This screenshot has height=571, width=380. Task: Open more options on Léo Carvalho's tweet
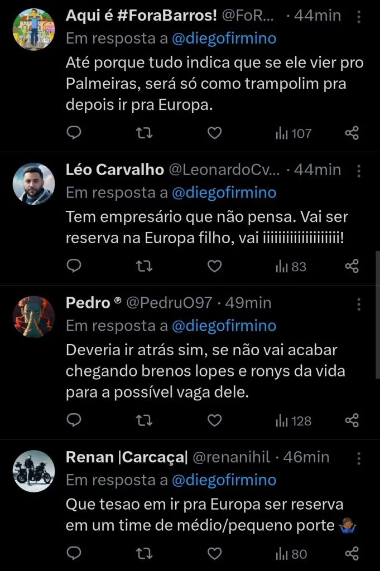(359, 170)
